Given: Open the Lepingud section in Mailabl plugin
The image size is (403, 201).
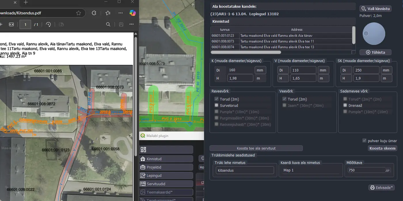Looking at the screenshot, I should (x=166, y=176).
